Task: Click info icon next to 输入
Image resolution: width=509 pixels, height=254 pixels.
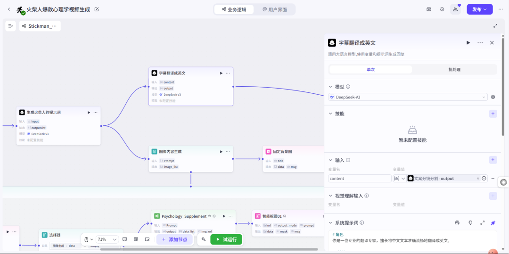Action: (348, 160)
